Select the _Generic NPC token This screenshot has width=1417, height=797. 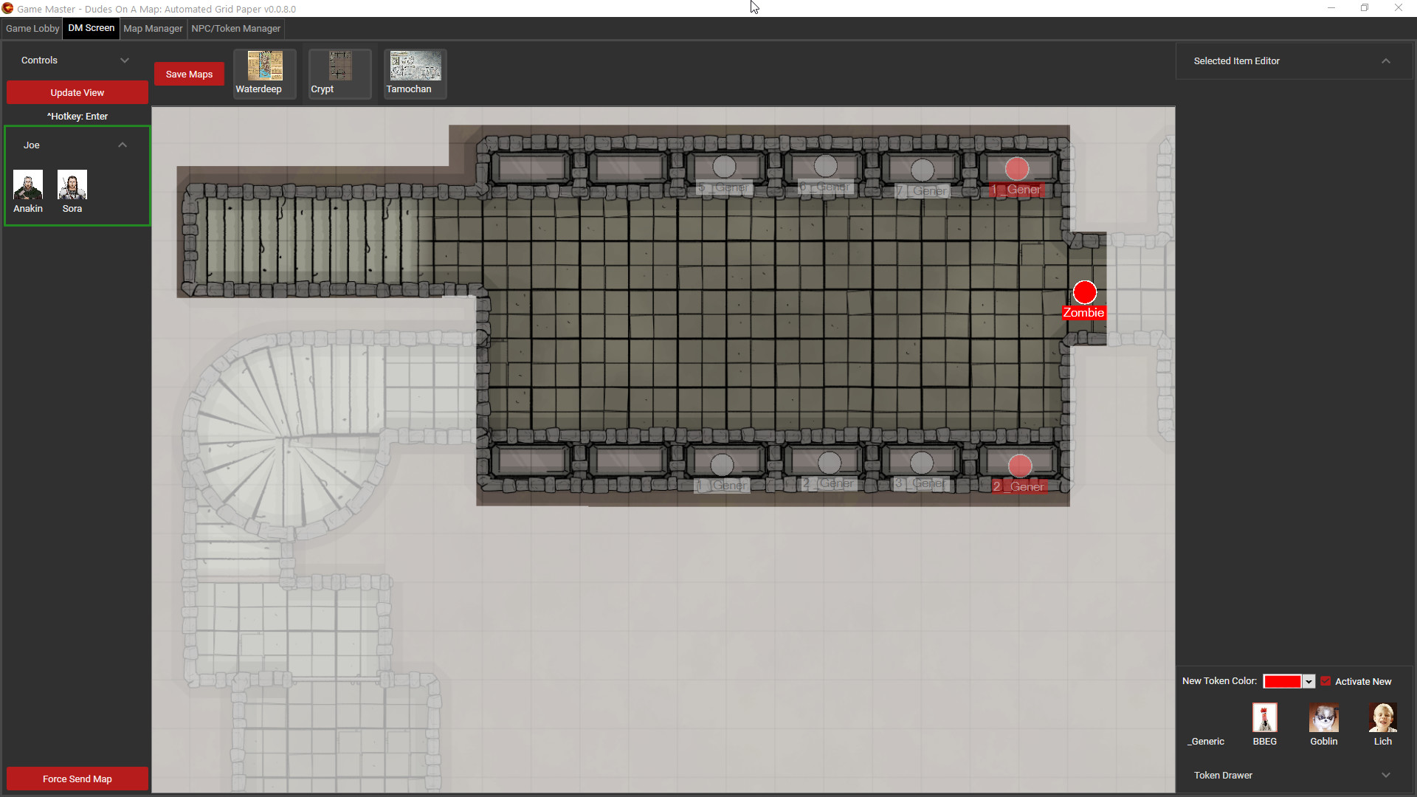[x=1207, y=718]
